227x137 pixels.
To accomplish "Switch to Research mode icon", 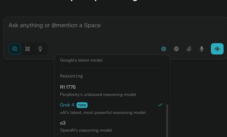I will pyautogui.click(x=28, y=49).
